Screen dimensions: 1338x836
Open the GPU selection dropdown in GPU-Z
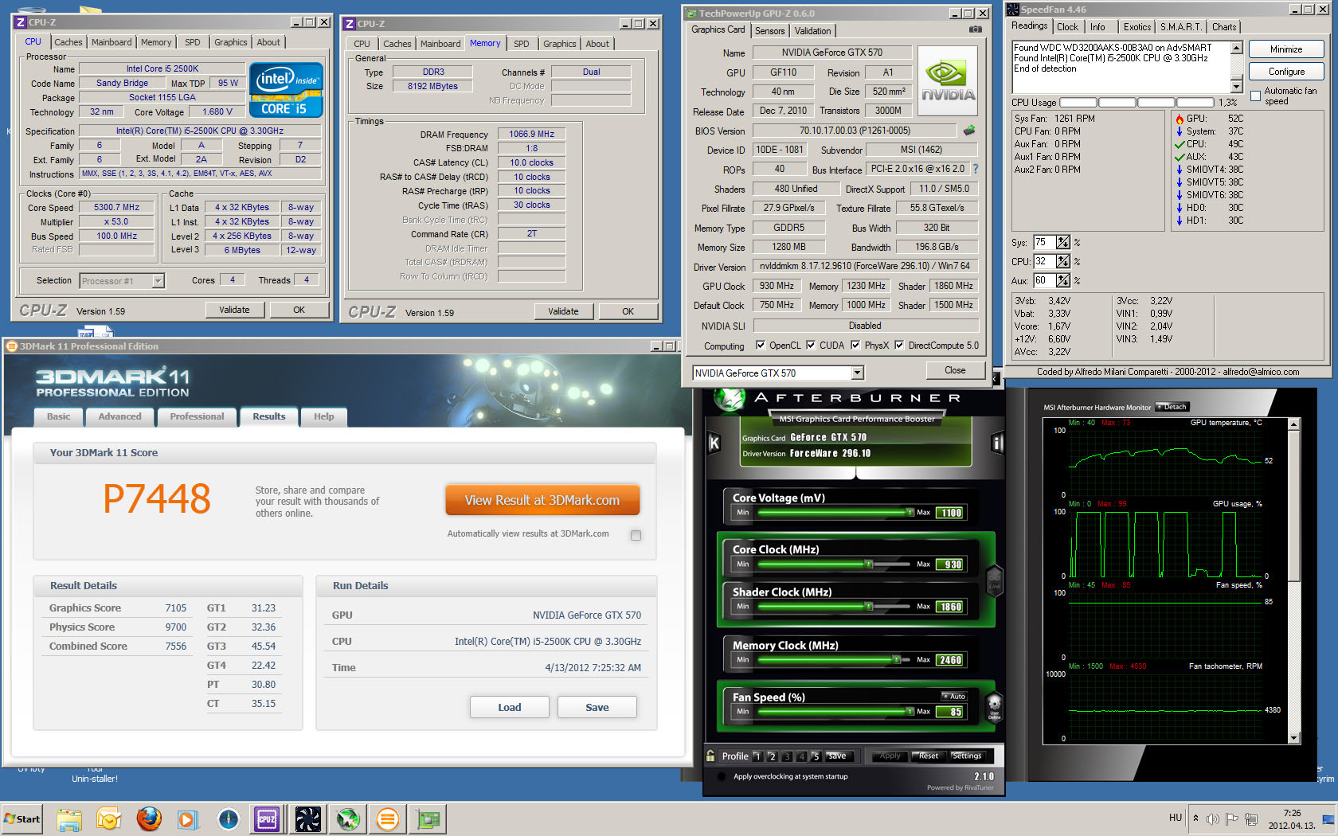pos(857,373)
